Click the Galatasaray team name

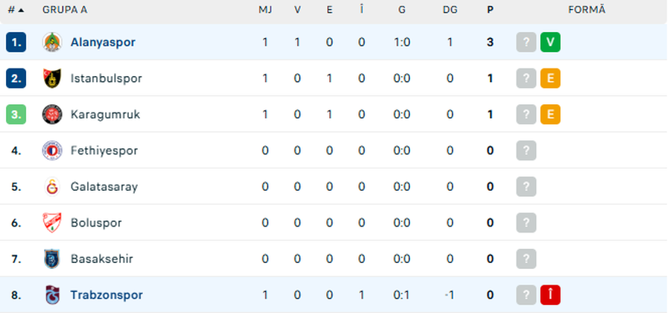pos(104,187)
